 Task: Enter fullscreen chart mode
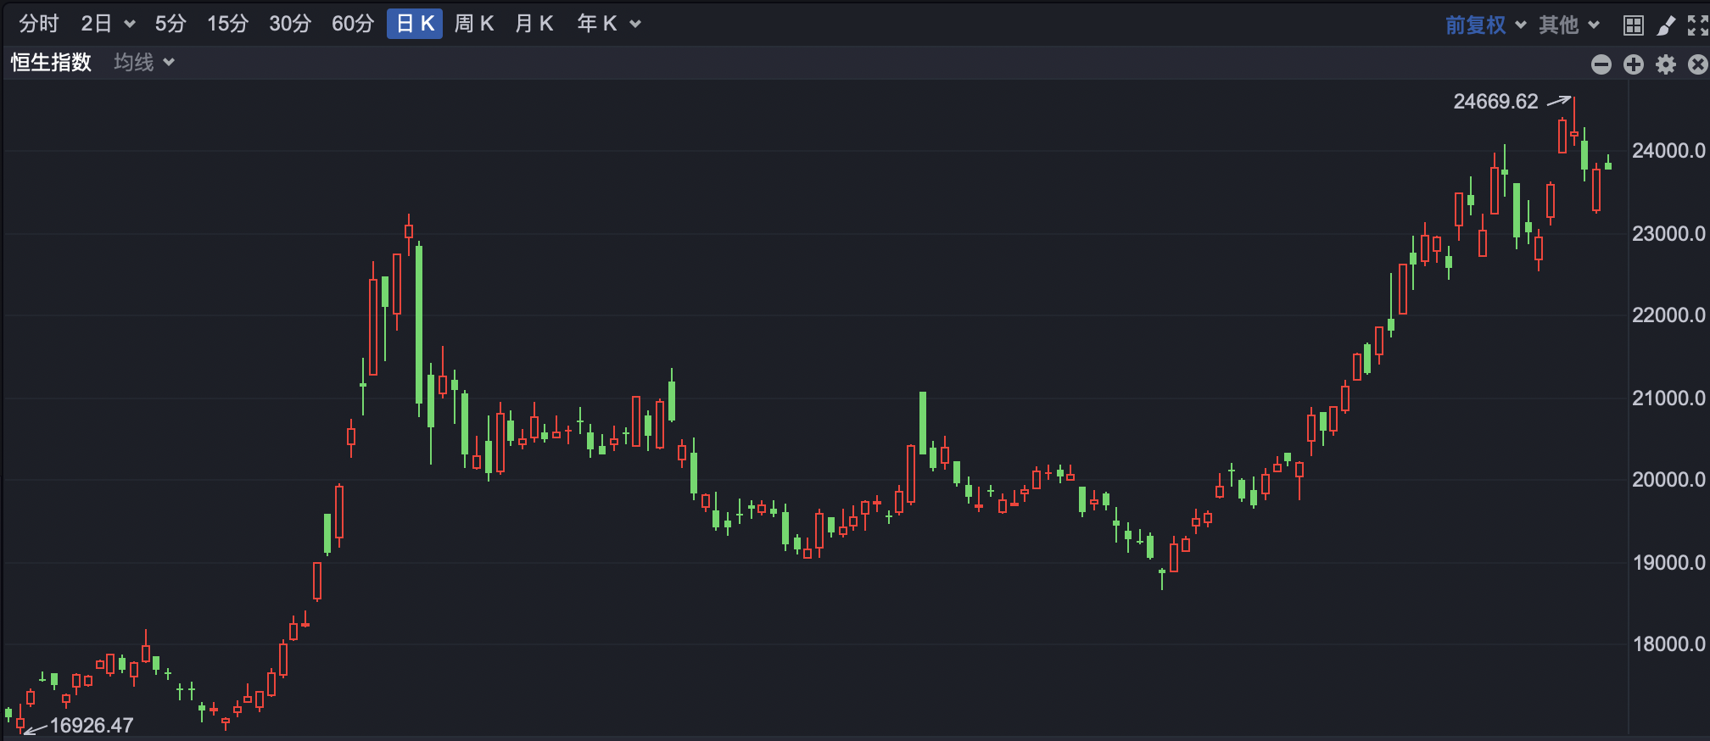[x=1697, y=25]
